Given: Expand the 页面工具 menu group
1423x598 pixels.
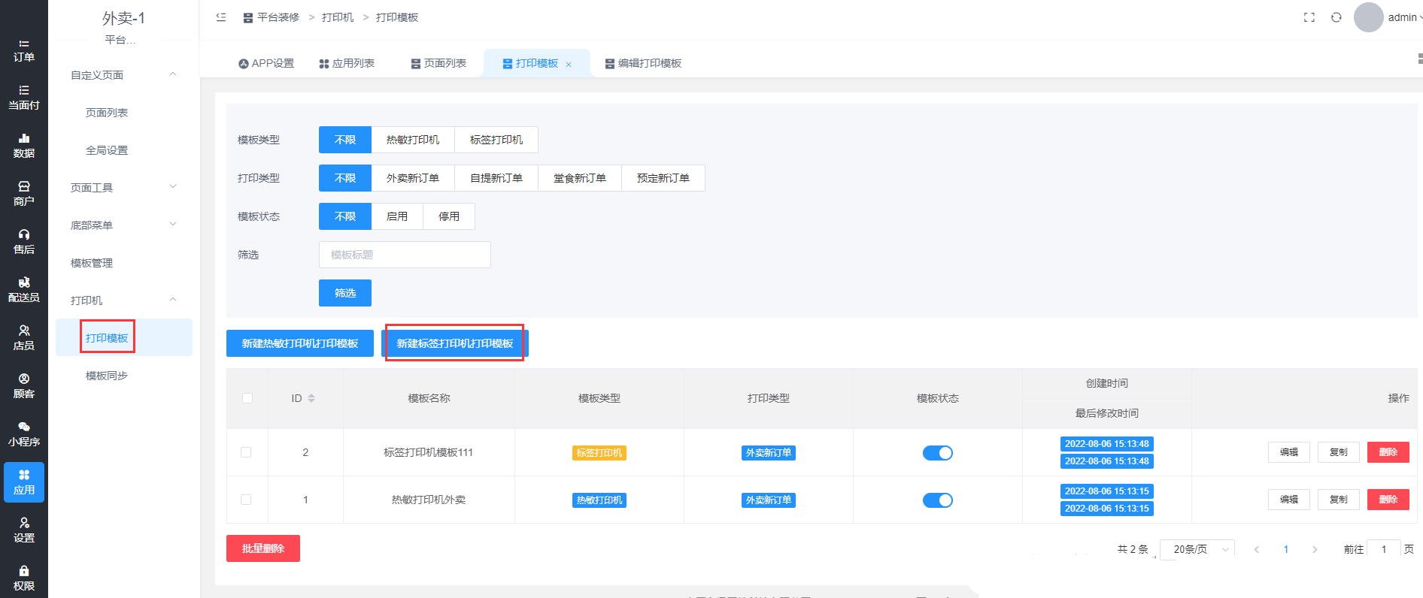Looking at the screenshot, I should [x=124, y=188].
